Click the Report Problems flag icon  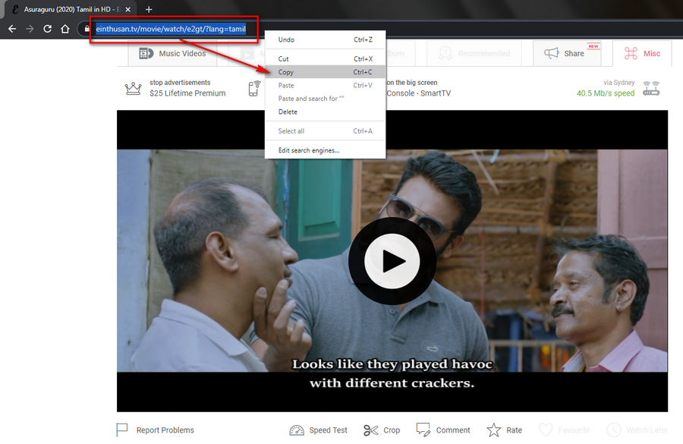pyautogui.click(x=122, y=430)
